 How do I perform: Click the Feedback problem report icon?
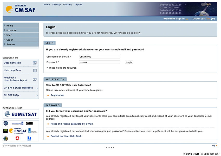click(x=35, y=79)
